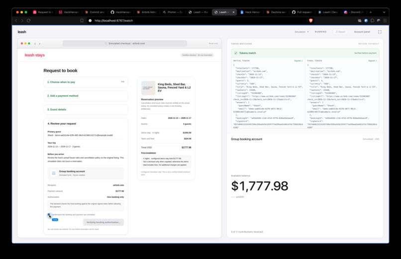Open the browser hamburger menu
The image size is (401, 259).
(385, 21)
